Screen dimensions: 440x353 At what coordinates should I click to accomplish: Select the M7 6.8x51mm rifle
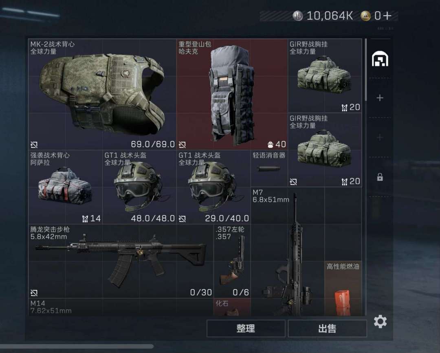coord(288,252)
